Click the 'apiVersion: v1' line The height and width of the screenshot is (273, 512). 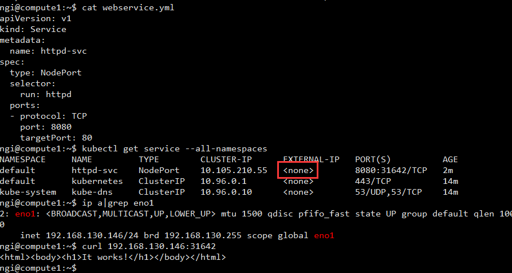coord(36,18)
